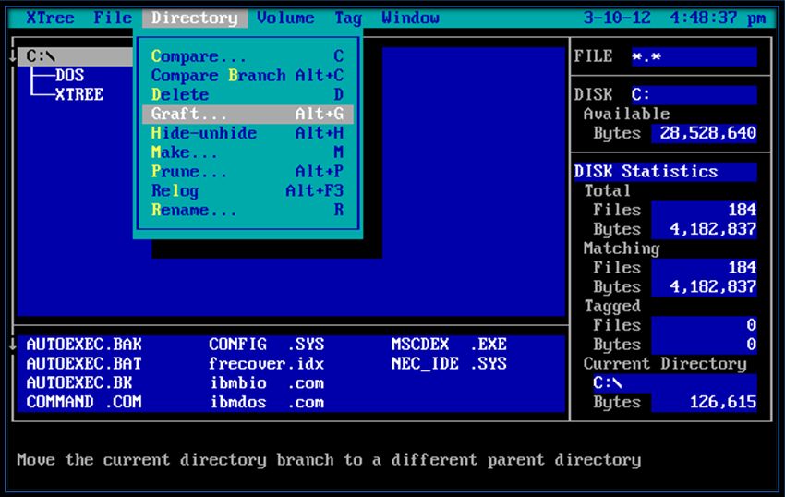Image resolution: width=785 pixels, height=497 pixels.
Task: Select Prune... from Directory menu
Action: (248, 171)
